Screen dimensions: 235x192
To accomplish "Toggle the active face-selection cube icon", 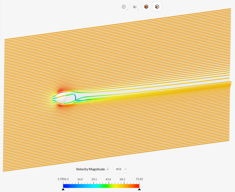I will click(157, 7).
